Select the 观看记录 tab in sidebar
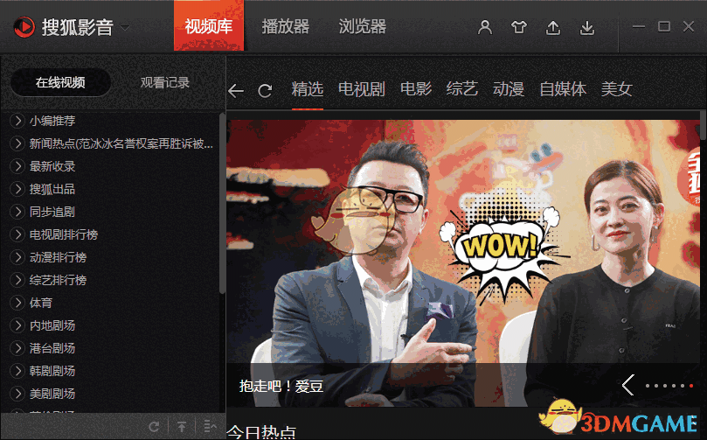This screenshot has width=707, height=440. pos(164,82)
